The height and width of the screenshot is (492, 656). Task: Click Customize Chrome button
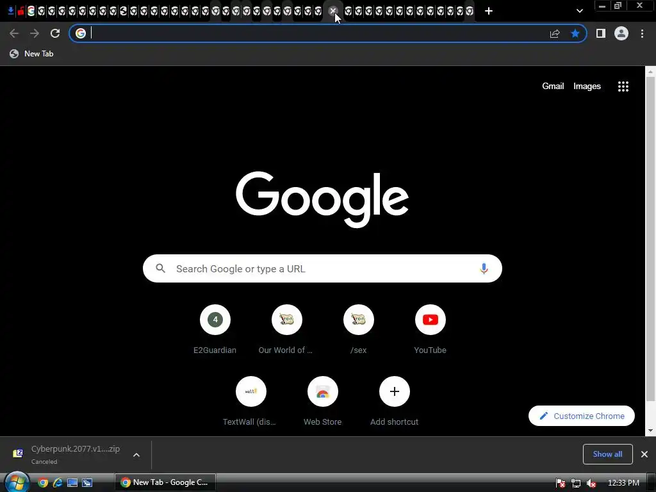582,416
